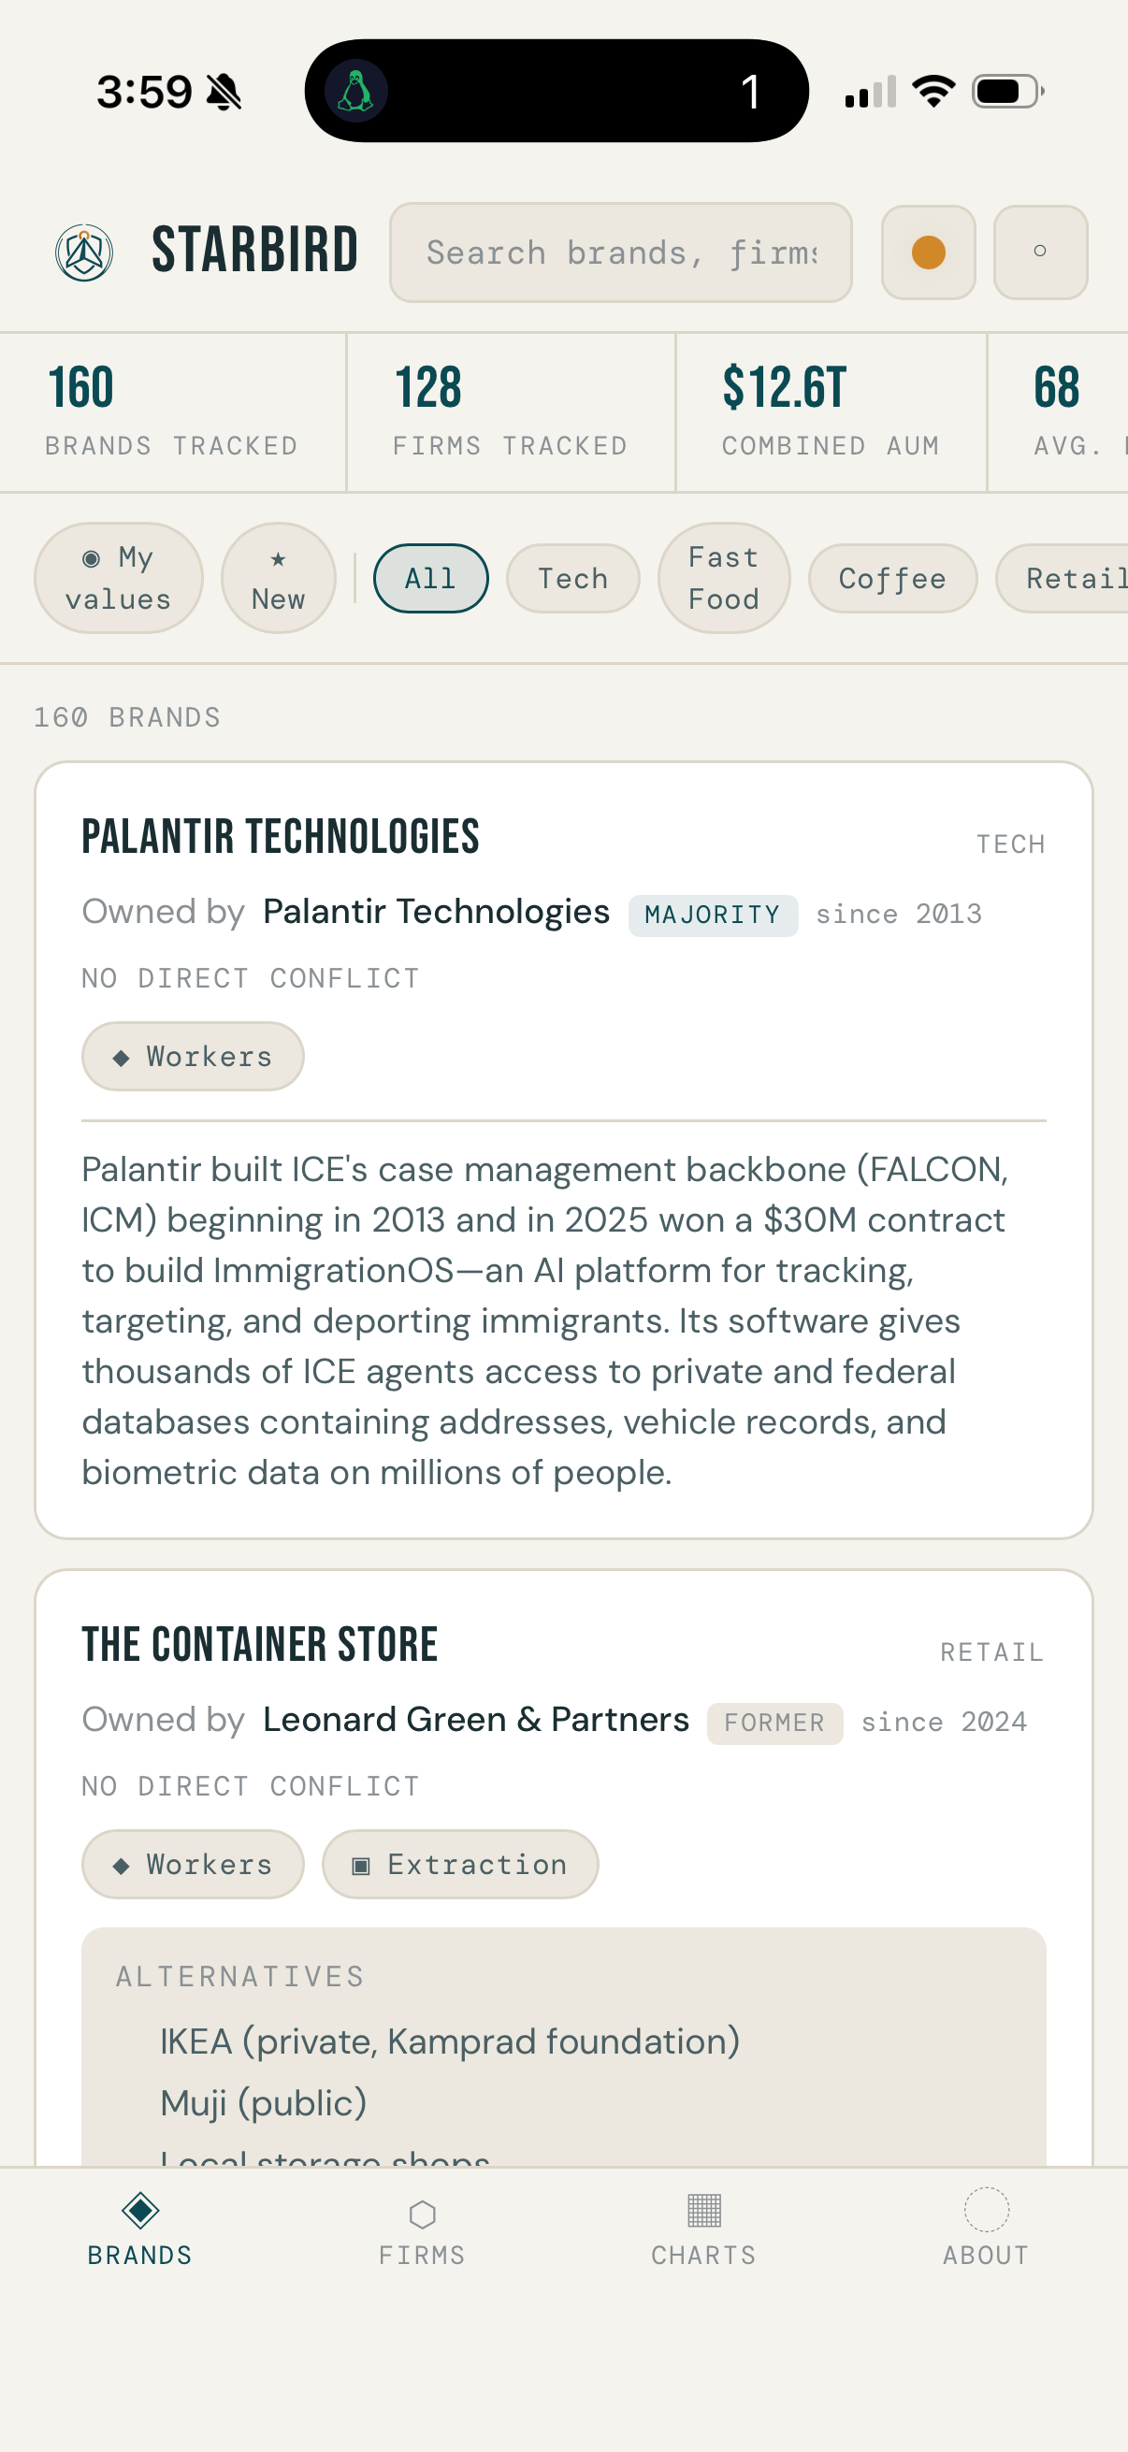Image resolution: width=1128 pixels, height=2452 pixels.
Task: Open Leonard Green & Partners owner link
Action: (476, 1720)
